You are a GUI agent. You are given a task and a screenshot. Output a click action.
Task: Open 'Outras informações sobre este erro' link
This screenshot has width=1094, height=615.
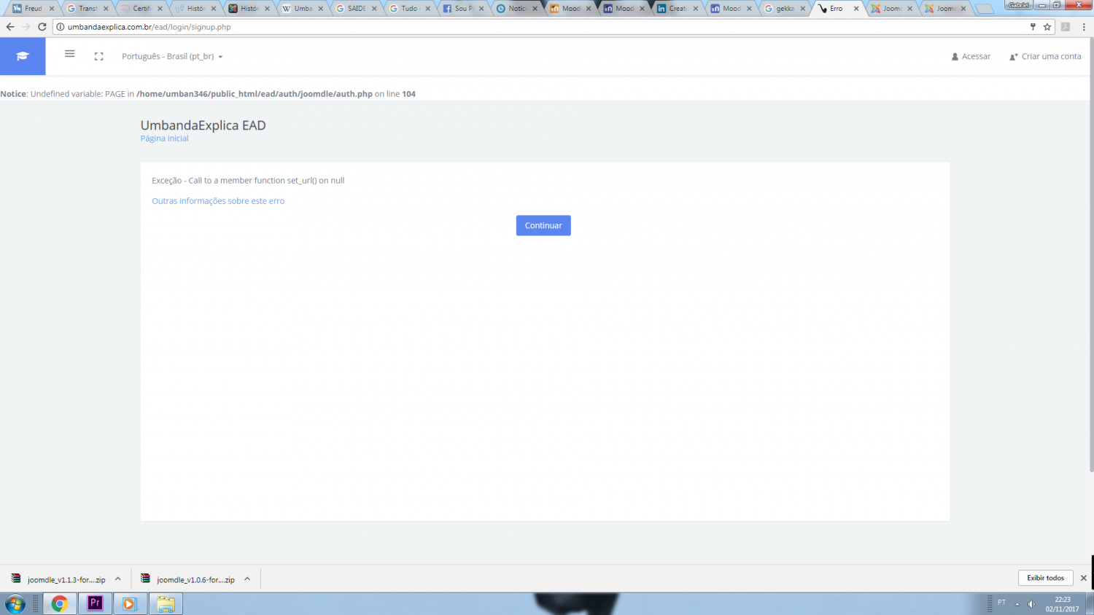pyautogui.click(x=218, y=201)
